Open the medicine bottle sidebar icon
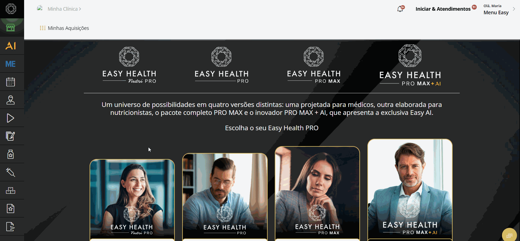 pos(10,154)
